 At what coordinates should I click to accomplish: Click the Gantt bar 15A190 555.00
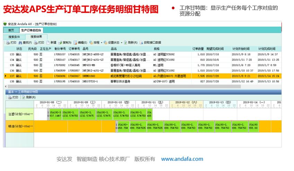coord(253,126)
